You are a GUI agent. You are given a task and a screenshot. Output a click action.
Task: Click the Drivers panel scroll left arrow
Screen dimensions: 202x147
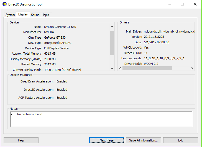coord(120,68)
